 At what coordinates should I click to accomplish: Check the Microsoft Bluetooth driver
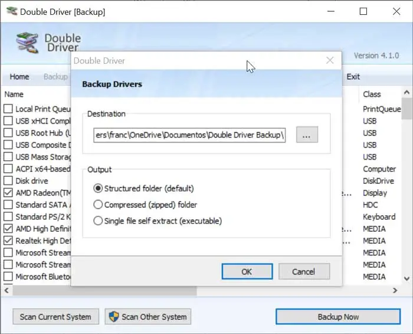pos(8,277)
